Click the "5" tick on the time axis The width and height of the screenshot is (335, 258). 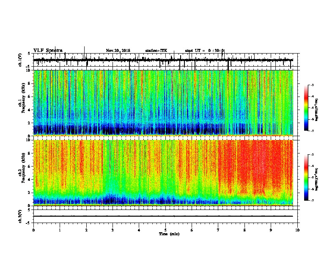(x=165, y=230)
